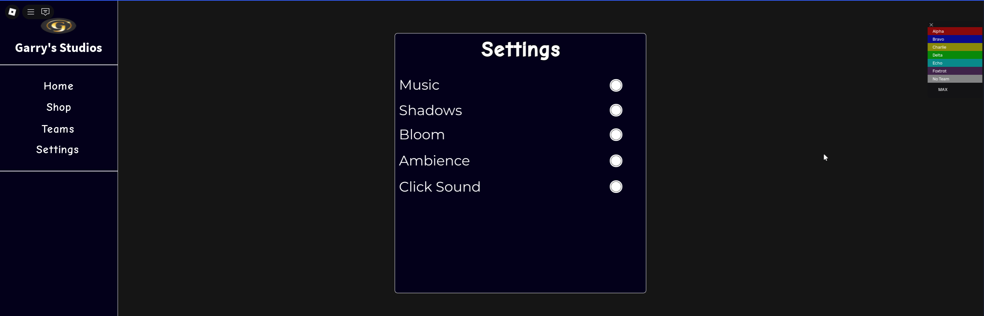
Task: Toggle the Click Sound setting
Action: (615, 187)
